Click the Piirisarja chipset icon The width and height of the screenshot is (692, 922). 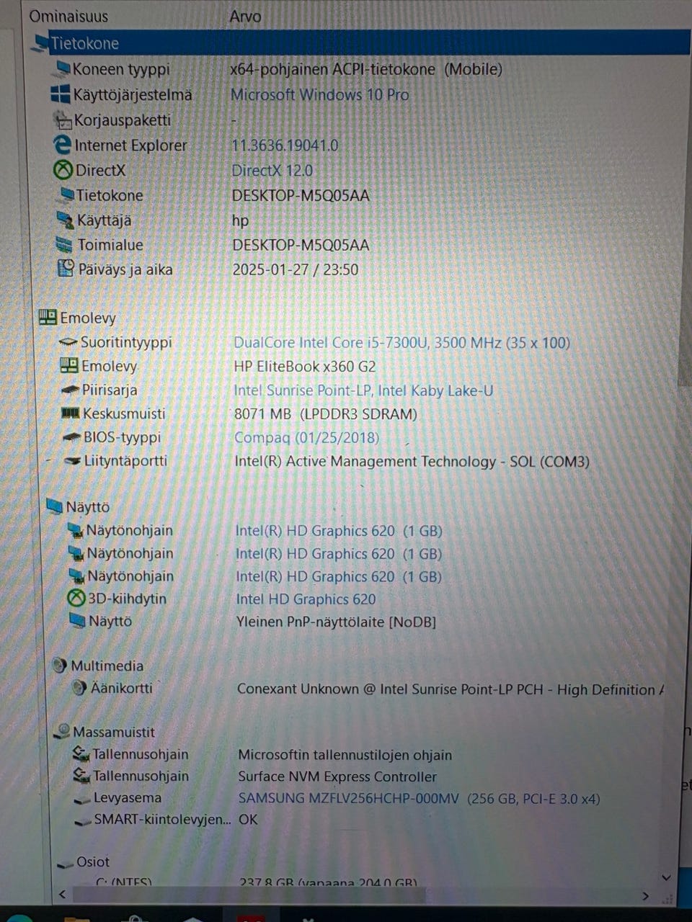71,390
